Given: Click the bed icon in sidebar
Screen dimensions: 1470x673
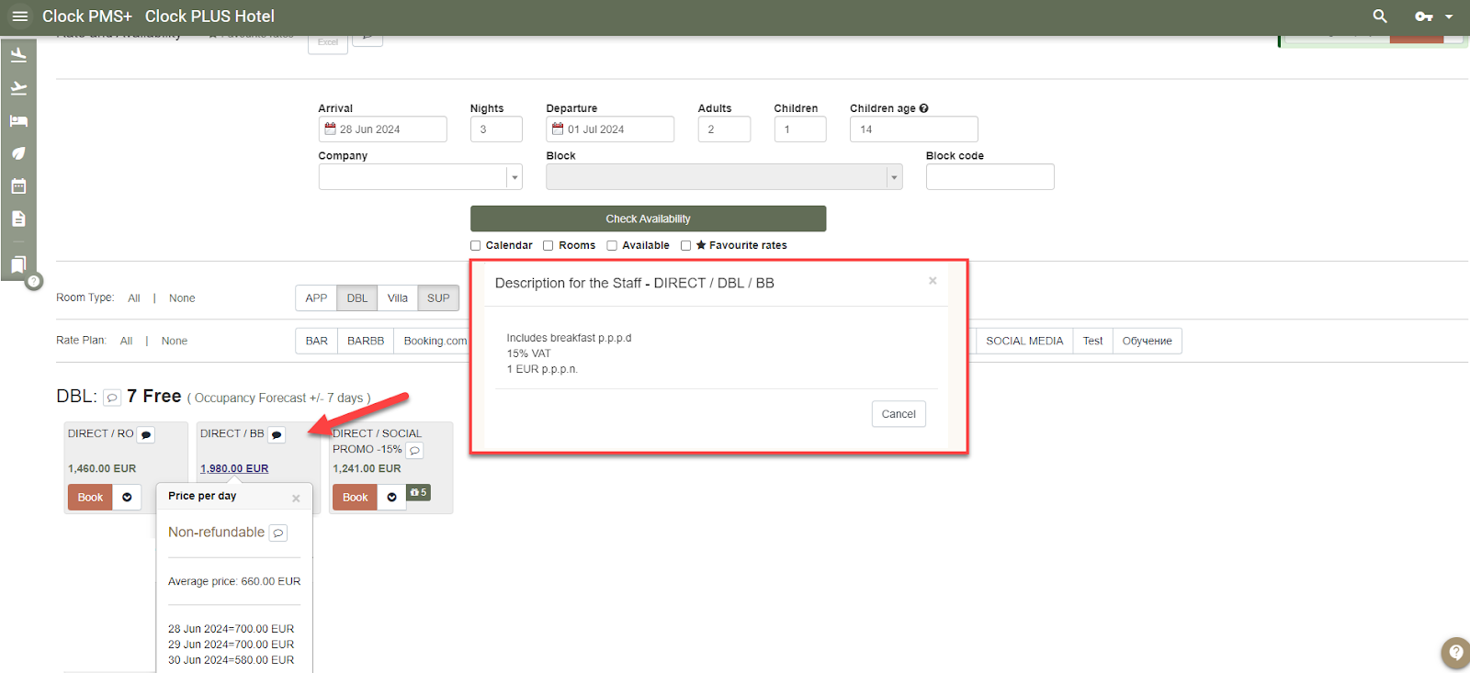Looking at the screenshot, I should pos(18,121).
